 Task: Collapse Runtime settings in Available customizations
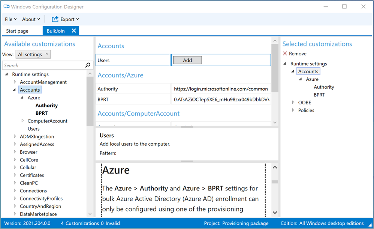click(7, 74)
